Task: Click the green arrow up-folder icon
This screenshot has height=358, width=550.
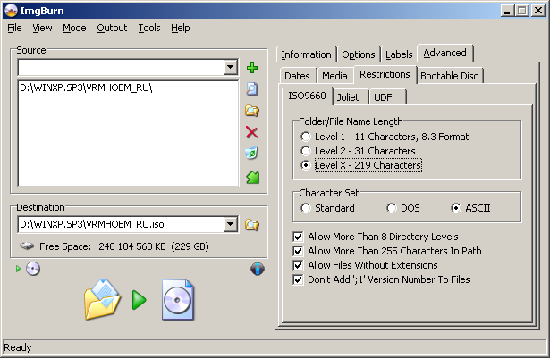Action: click(x=252, y=178)
